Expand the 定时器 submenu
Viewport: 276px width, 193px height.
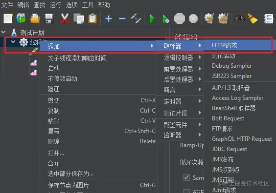pyautogui.click(x=180, y=101)
